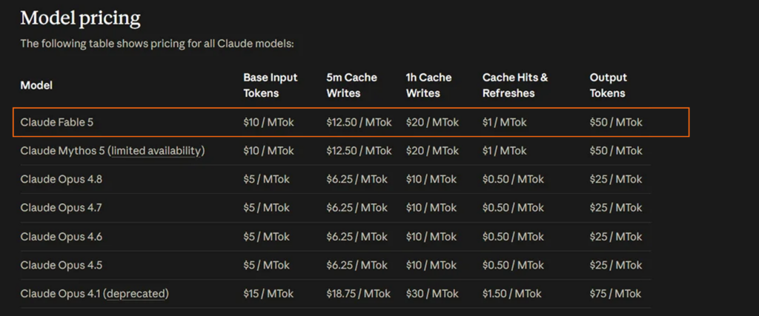Viewport: 759px width, 316px height.
Task: Click Claude Opus 4.1 cache hits '$1.50 / MTok'
Action: click(x=511, y=293)
